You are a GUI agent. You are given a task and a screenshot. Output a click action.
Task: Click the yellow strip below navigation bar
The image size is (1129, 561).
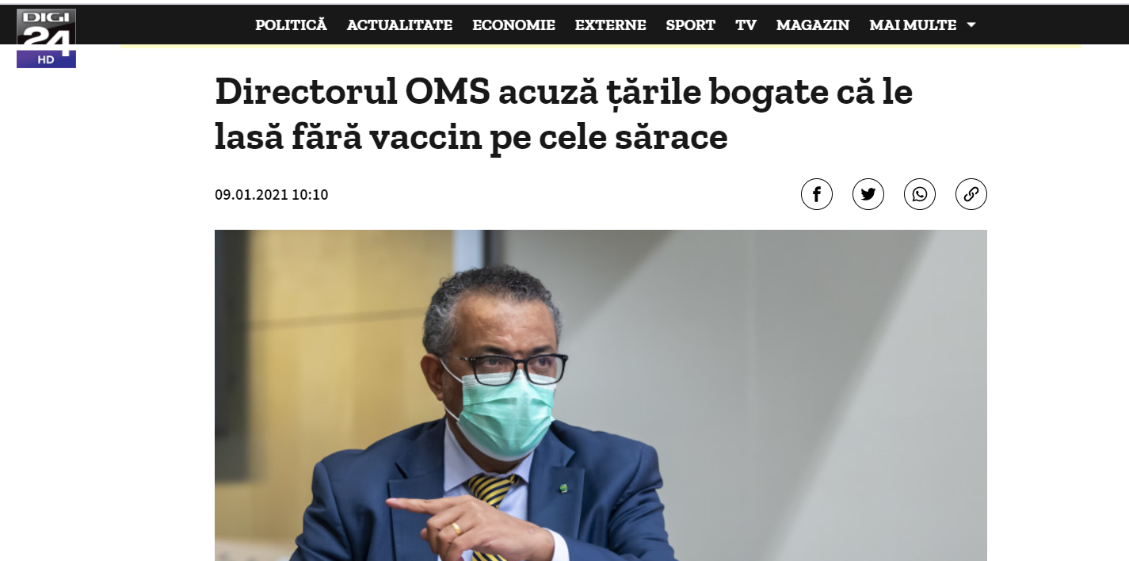(x=601, y=46)
